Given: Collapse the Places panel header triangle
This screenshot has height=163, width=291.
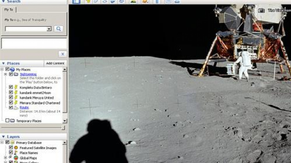Looking at the screenshot, I should [x=4, y=63].
